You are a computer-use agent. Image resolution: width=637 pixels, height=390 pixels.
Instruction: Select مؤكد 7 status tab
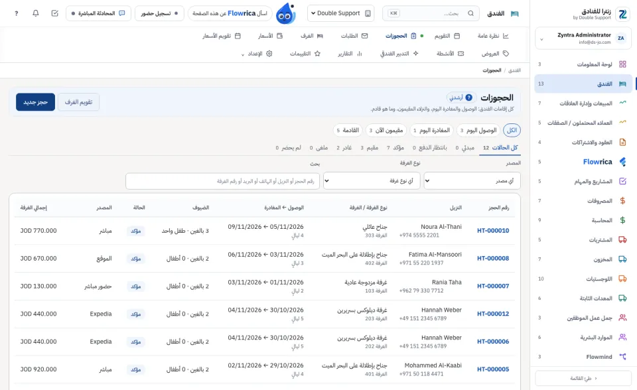(395, 148)
